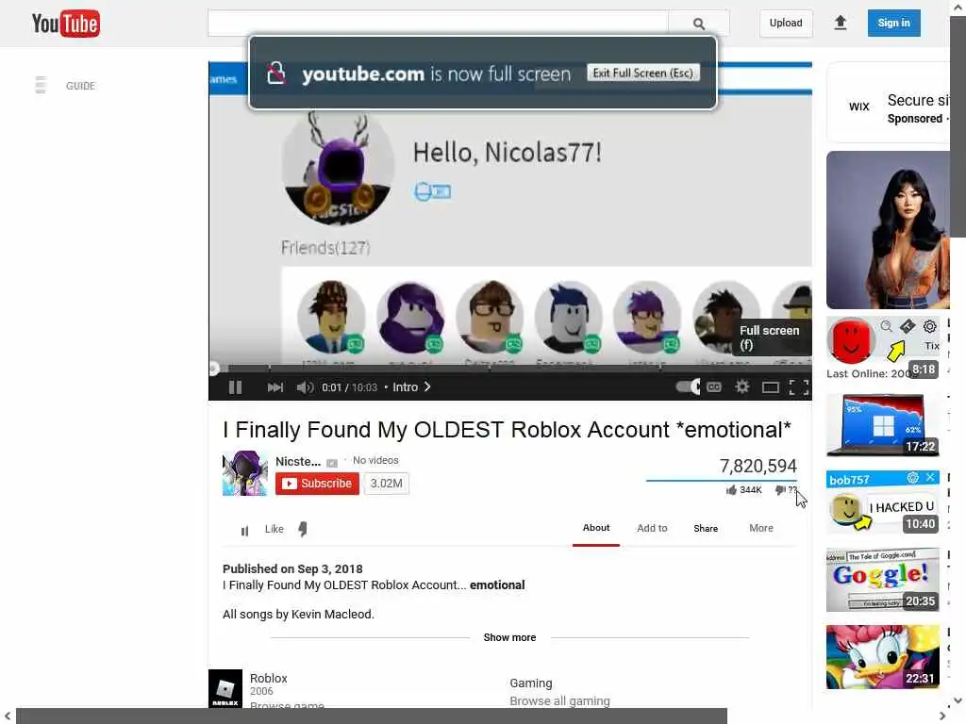Open the Nicste... channel name link

click(x=298, y=461)
